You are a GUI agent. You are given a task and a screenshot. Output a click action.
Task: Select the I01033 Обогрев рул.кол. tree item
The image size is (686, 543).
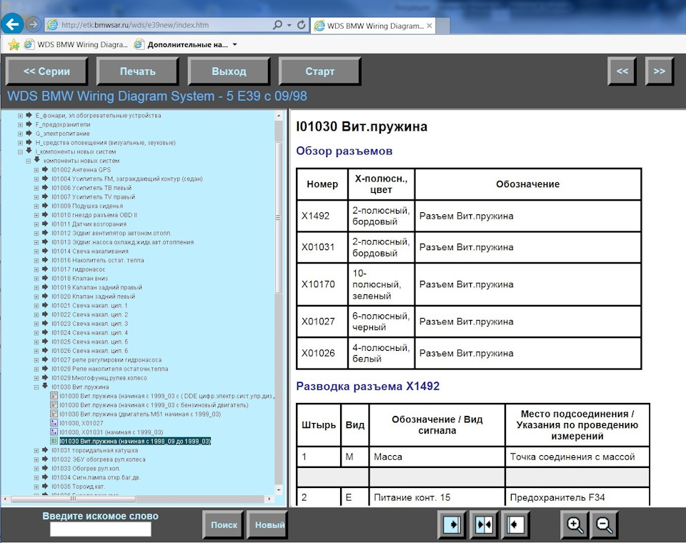86,469
